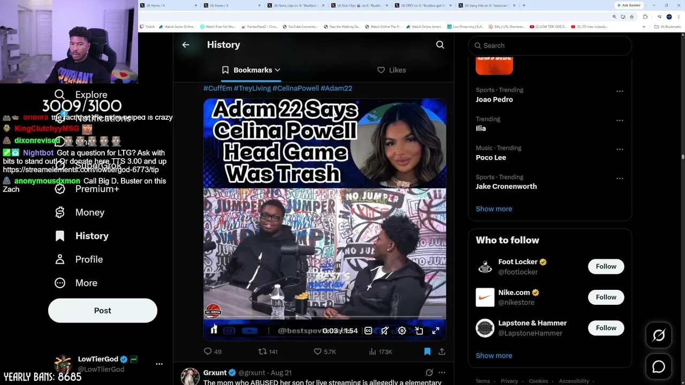Open the Foot Locker profile avatar
Image resolution: width=685 pixels, height=385 pixels.
[x=485, y=267]
